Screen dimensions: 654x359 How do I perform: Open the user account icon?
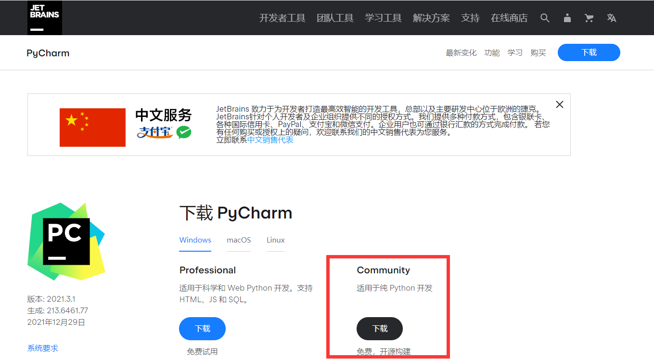567,18
